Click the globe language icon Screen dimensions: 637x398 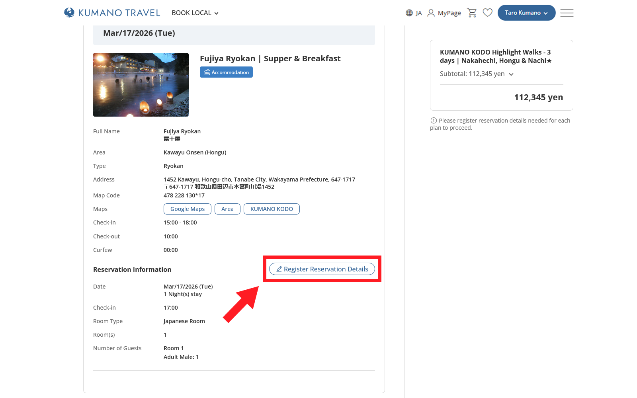click(409, 13)
